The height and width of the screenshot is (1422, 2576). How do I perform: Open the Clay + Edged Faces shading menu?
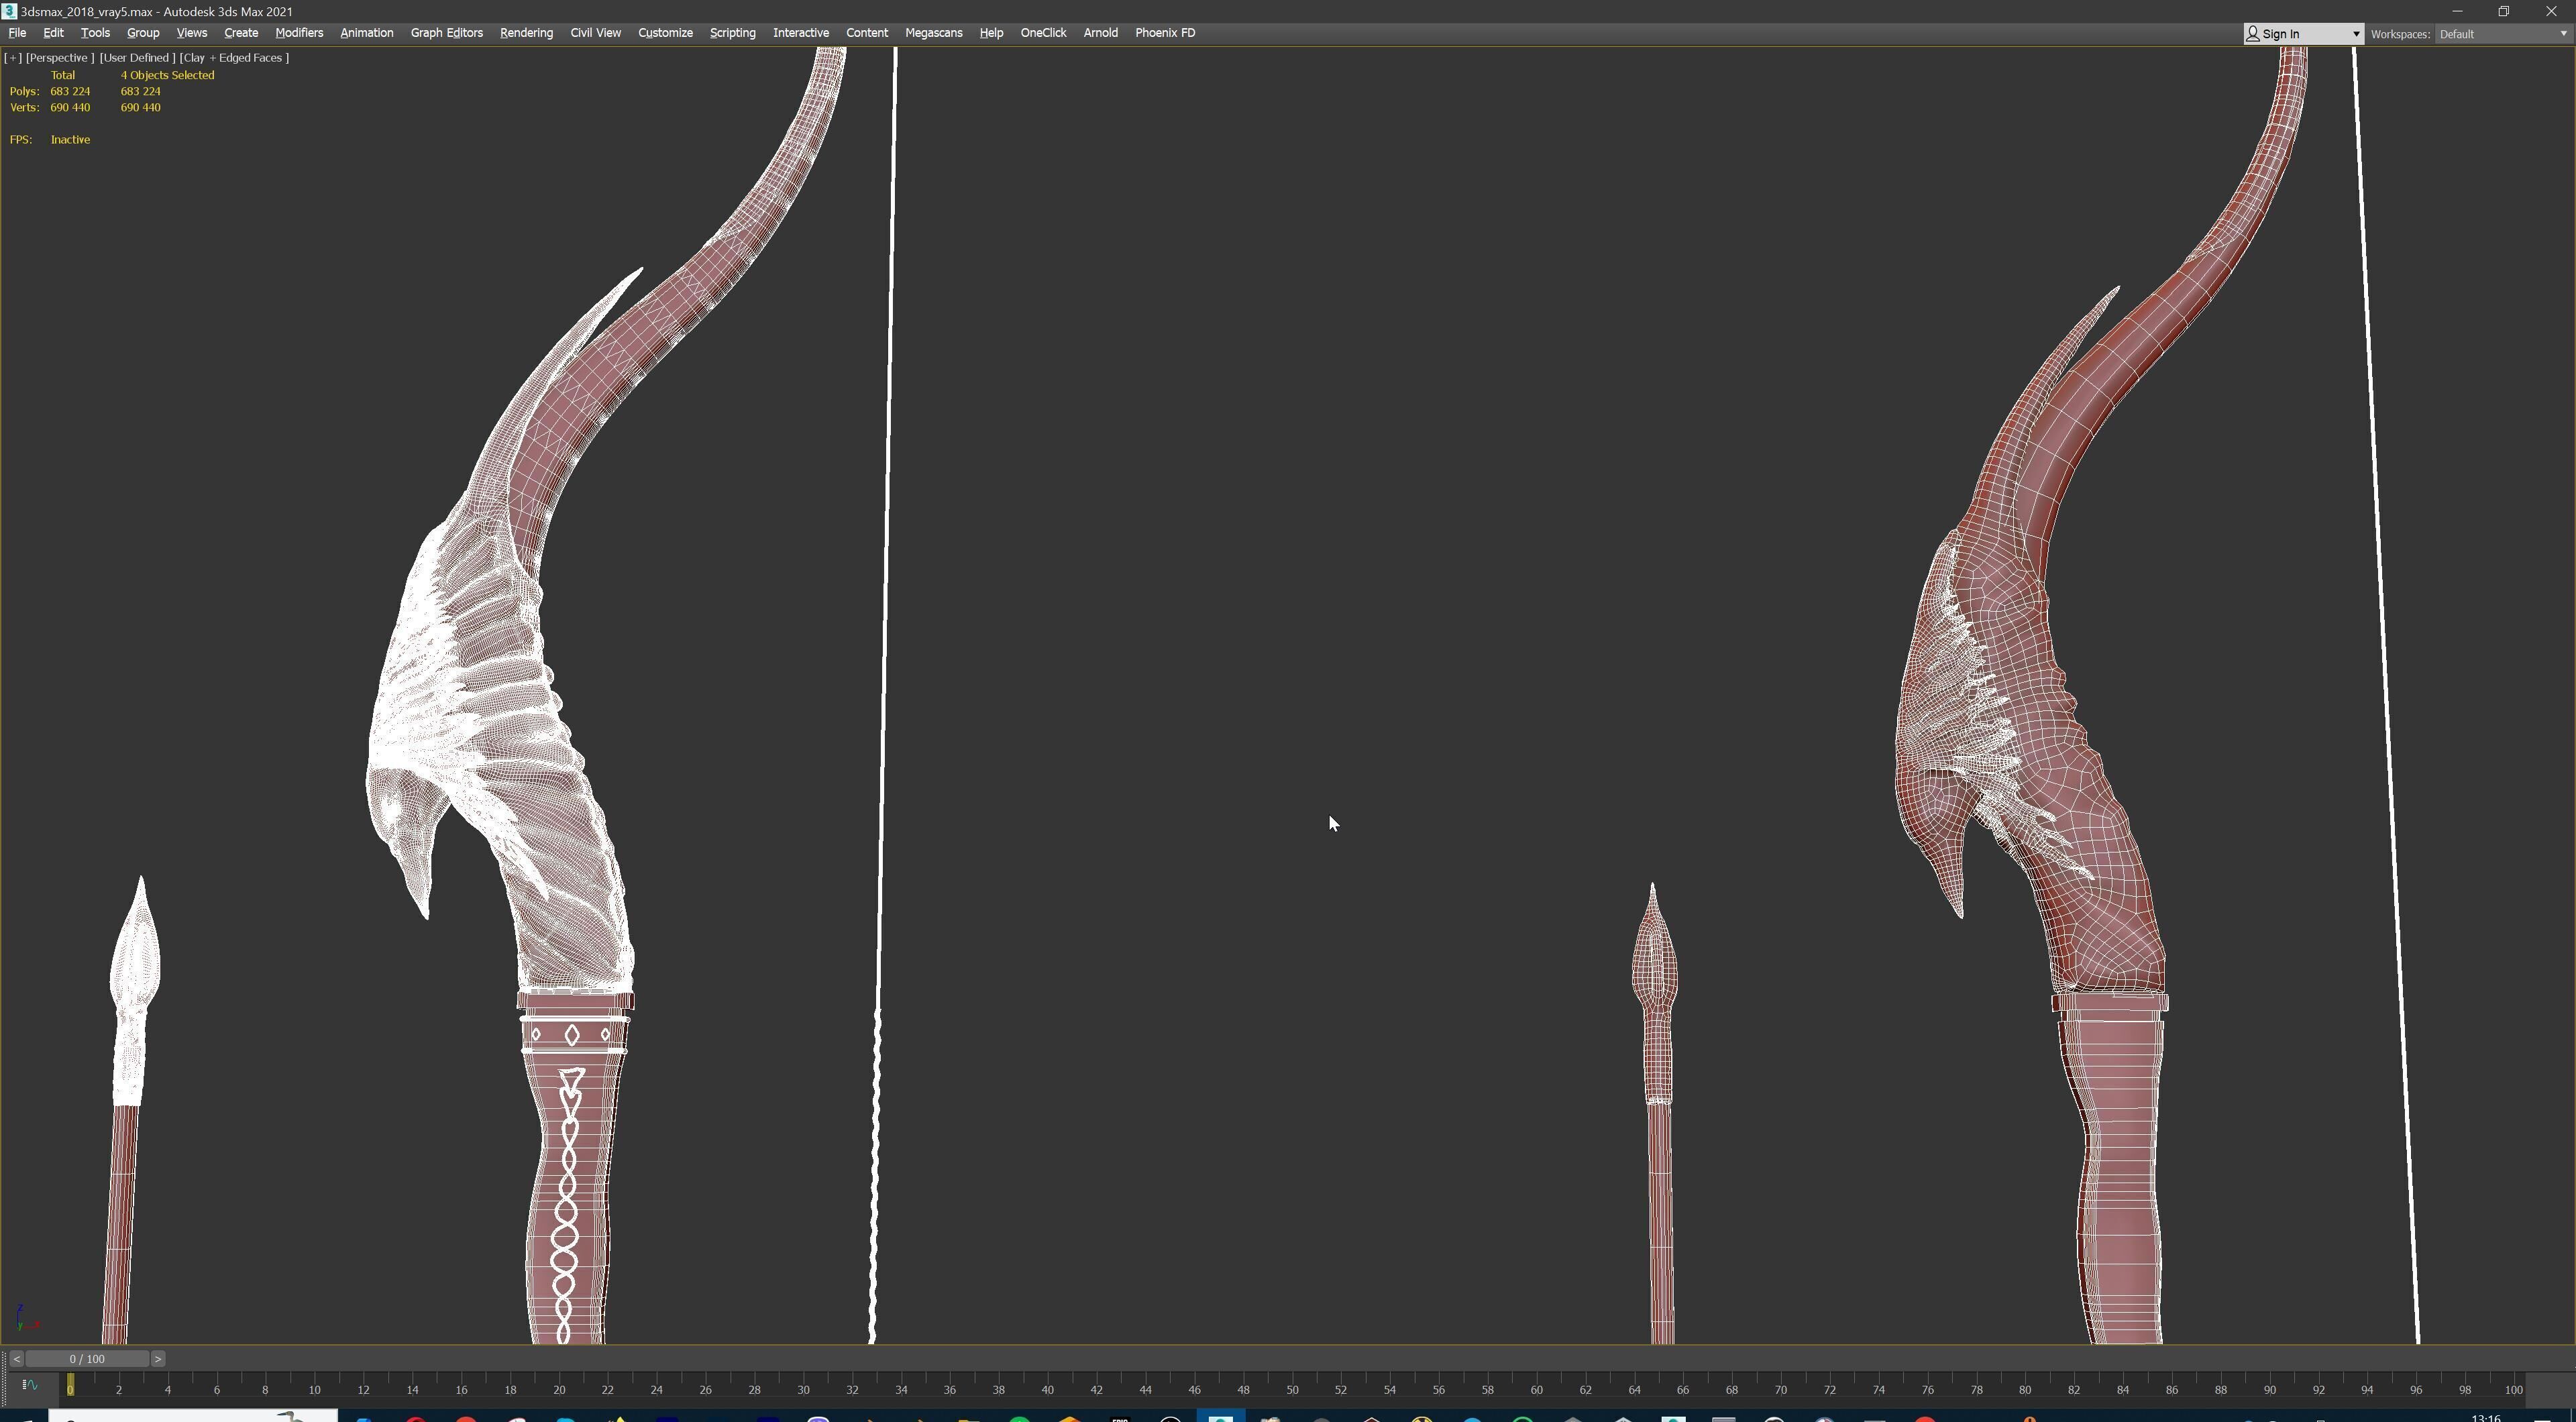pos(234,58)
